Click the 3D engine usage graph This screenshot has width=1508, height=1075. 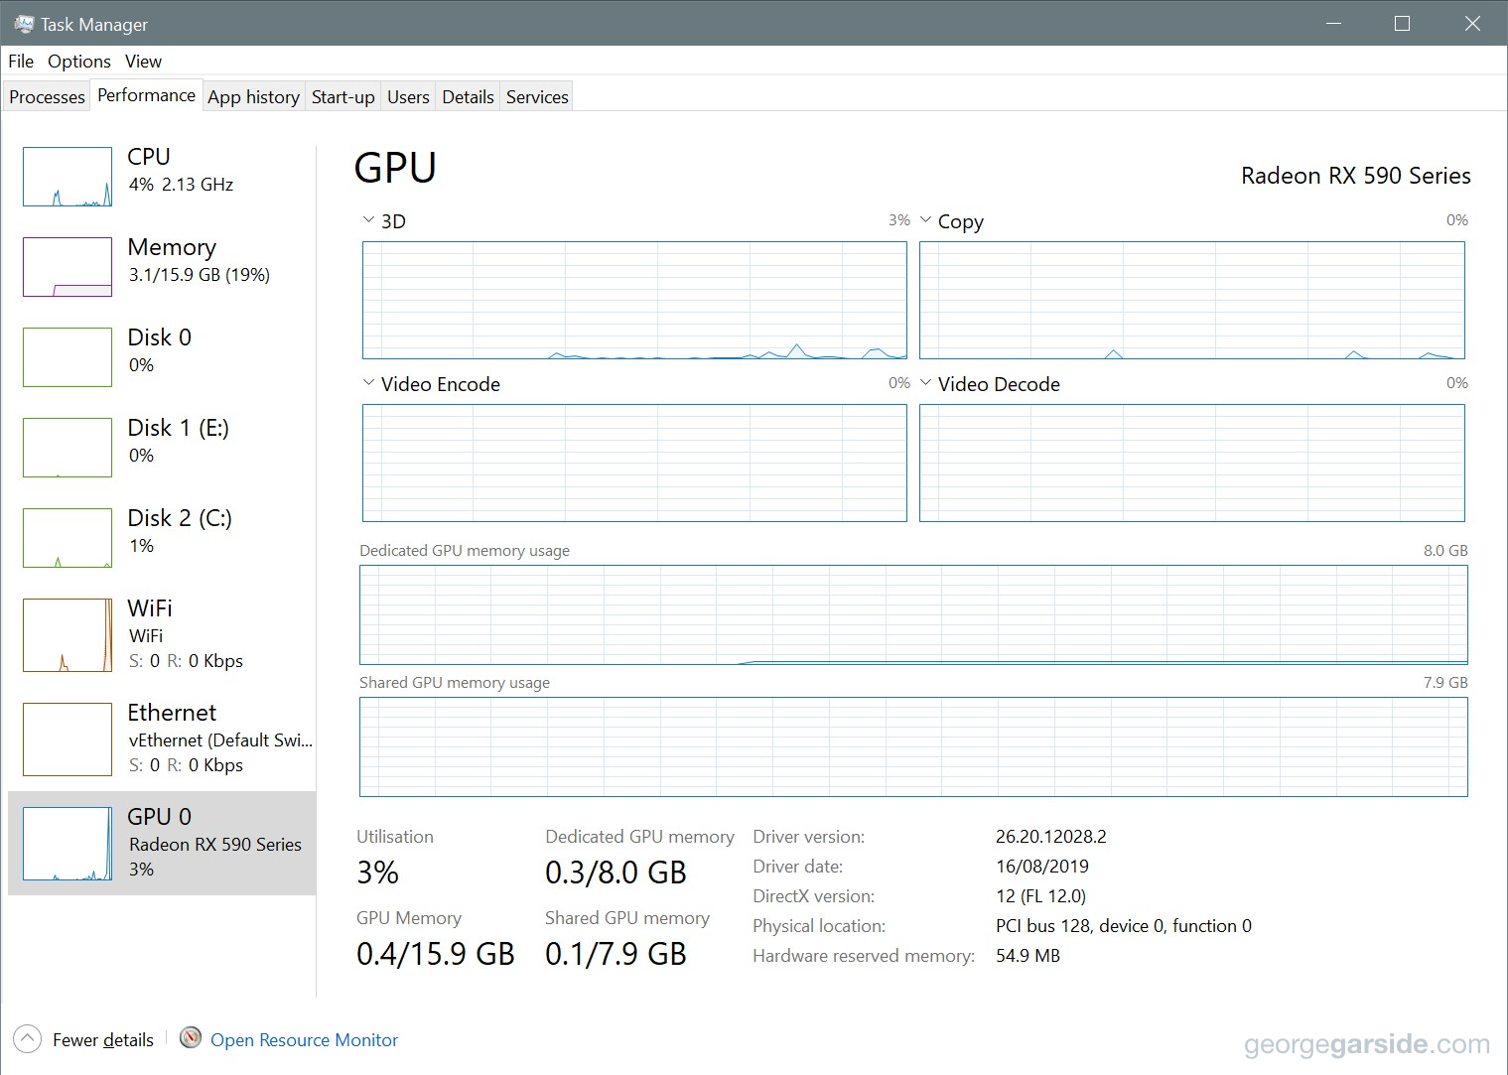point(634,301)
